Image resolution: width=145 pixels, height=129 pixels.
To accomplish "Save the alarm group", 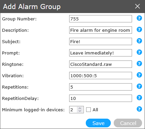I will 98,123.
